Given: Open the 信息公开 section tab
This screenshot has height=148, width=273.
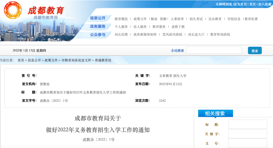Looking at the screenshot, I should 98,18.
